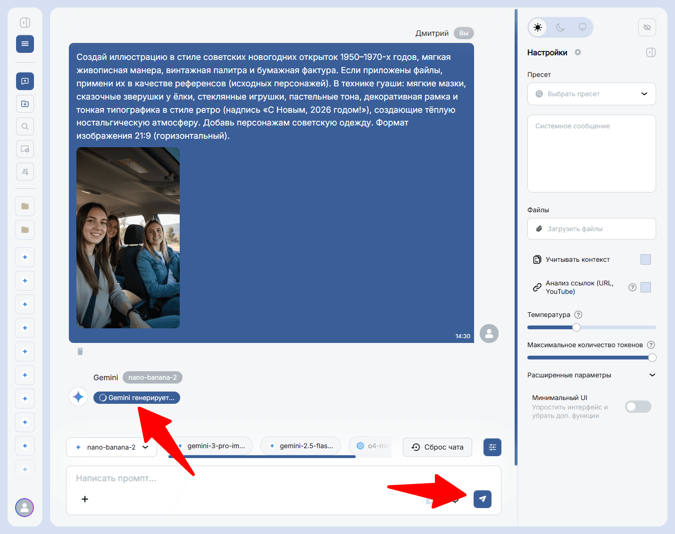Open the attached car photo thumbnail

coord(128,237)
